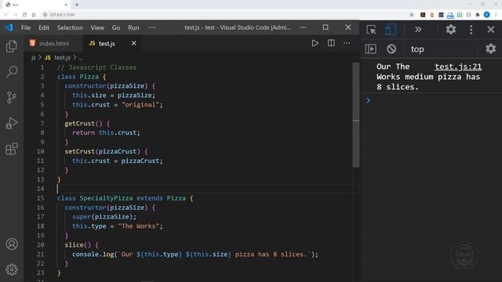The image size is (502, 282).
Task: Open the Extensions view
Action: tap(12, 149)
